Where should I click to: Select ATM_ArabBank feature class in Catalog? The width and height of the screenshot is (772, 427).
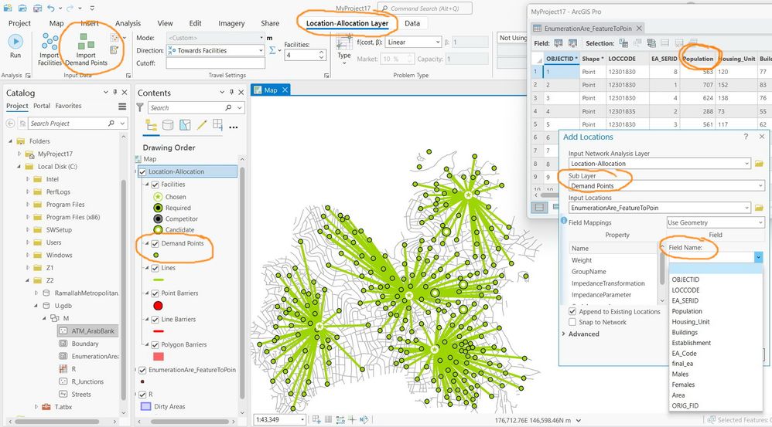point(93,330)
